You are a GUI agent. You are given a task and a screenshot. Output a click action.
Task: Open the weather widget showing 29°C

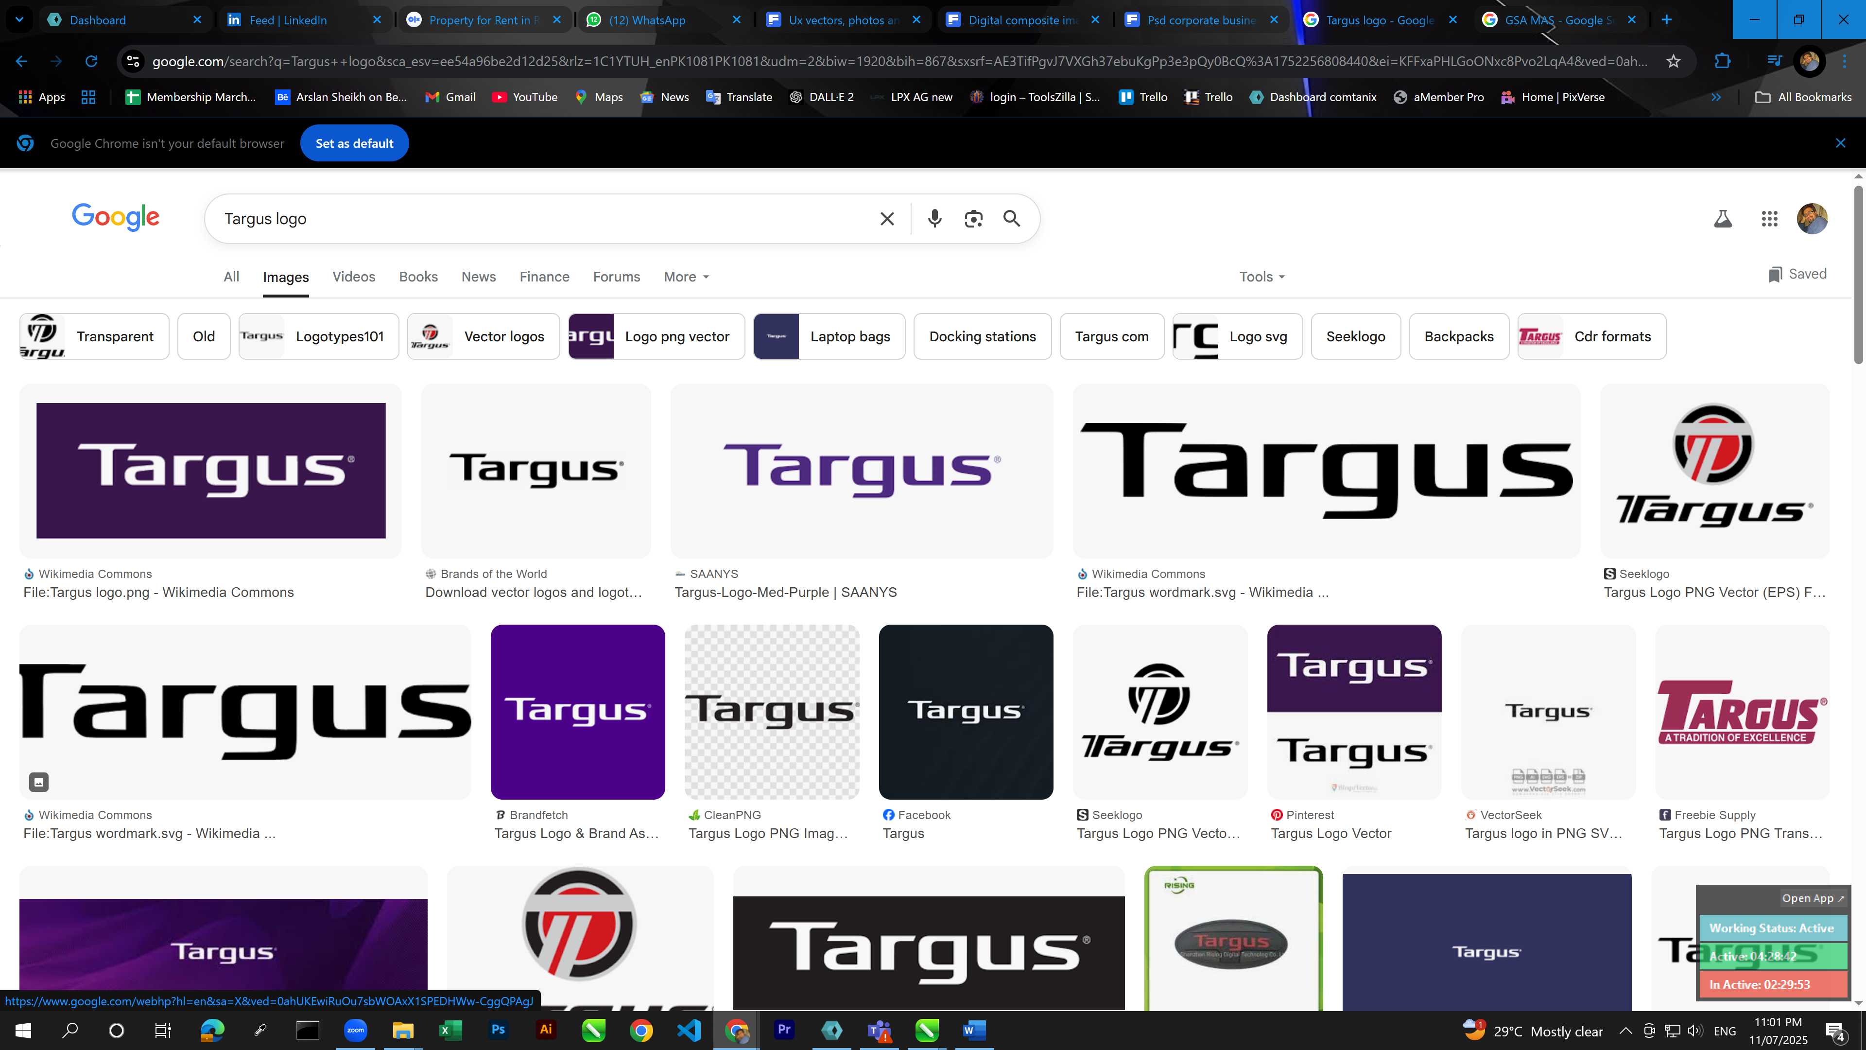pyautogui.click(x=1533, y=1031)
